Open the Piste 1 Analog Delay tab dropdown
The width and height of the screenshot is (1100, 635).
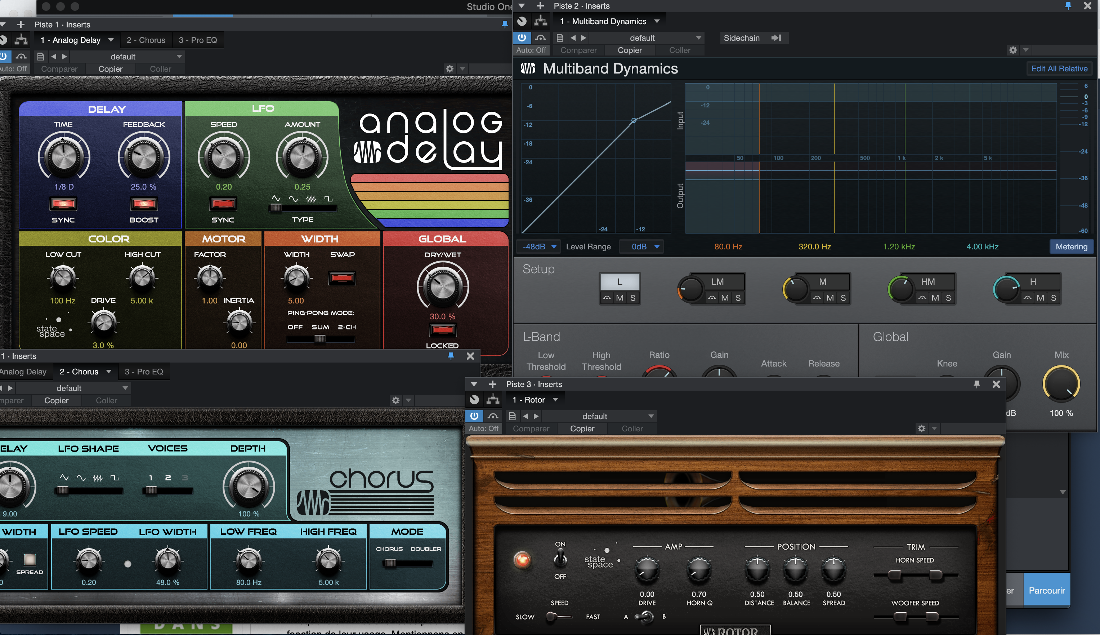[111, 40]
